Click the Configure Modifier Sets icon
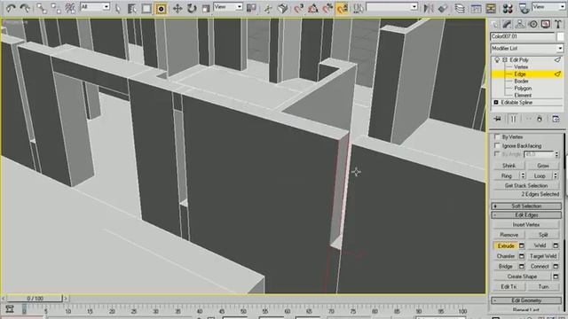The image size is (568, 319). pos(556,119)
